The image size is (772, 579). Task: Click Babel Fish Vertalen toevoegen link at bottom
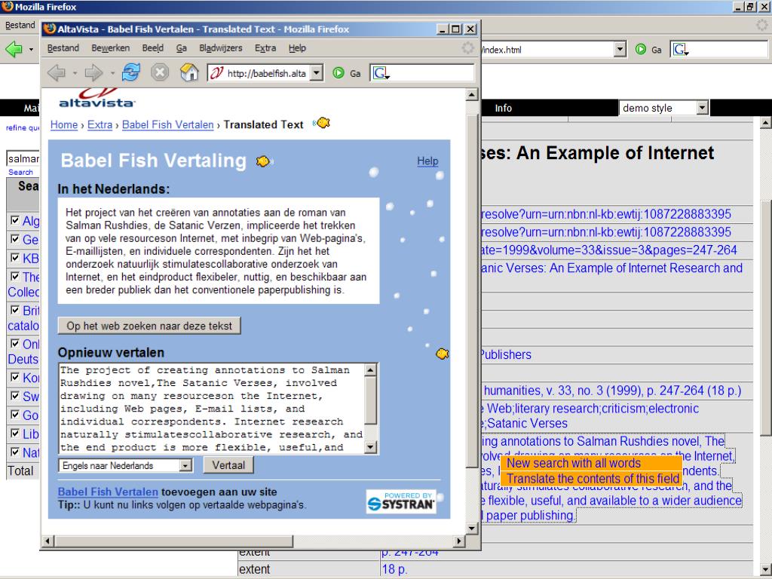point(108,492)
